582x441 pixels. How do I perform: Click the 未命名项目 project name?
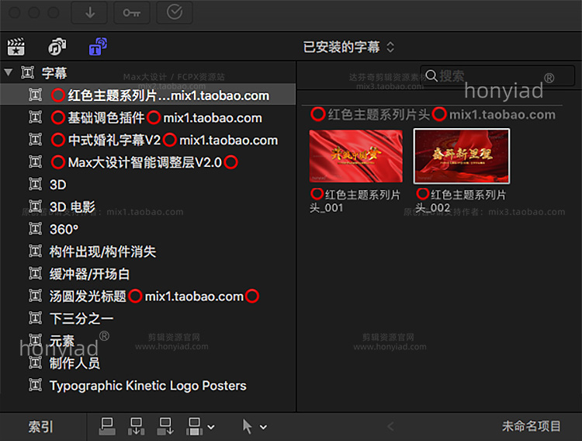(531, 426)
